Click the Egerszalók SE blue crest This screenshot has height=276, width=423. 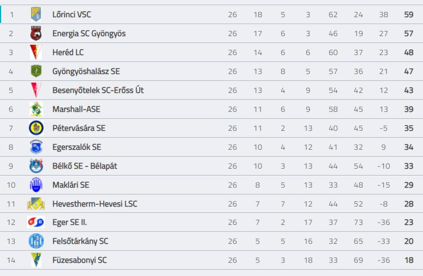click(36, 147)
